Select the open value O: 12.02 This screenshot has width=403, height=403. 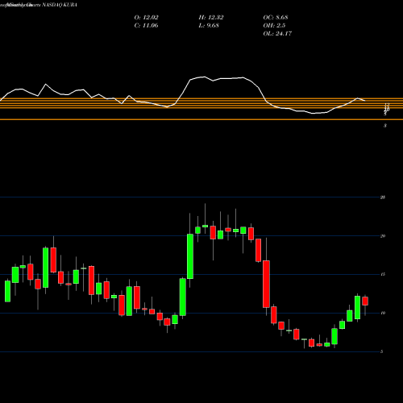[147, 18]
